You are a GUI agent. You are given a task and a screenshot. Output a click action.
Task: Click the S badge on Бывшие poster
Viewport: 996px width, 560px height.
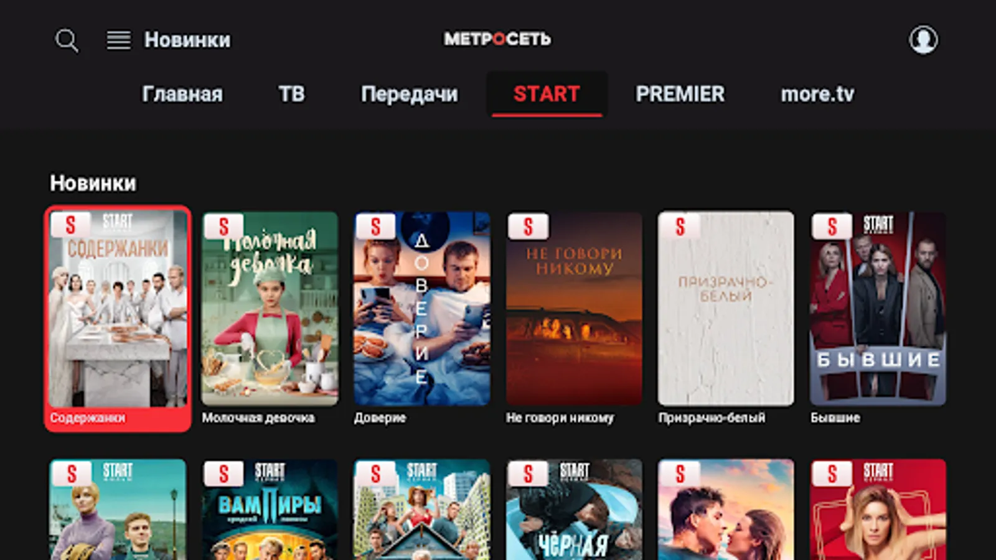click(x=832, y=227)
